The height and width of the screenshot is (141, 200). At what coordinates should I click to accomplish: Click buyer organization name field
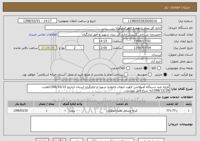[x=103, y=28]
